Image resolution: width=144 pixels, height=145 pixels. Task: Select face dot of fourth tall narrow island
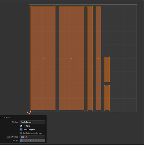click(99, 58)
